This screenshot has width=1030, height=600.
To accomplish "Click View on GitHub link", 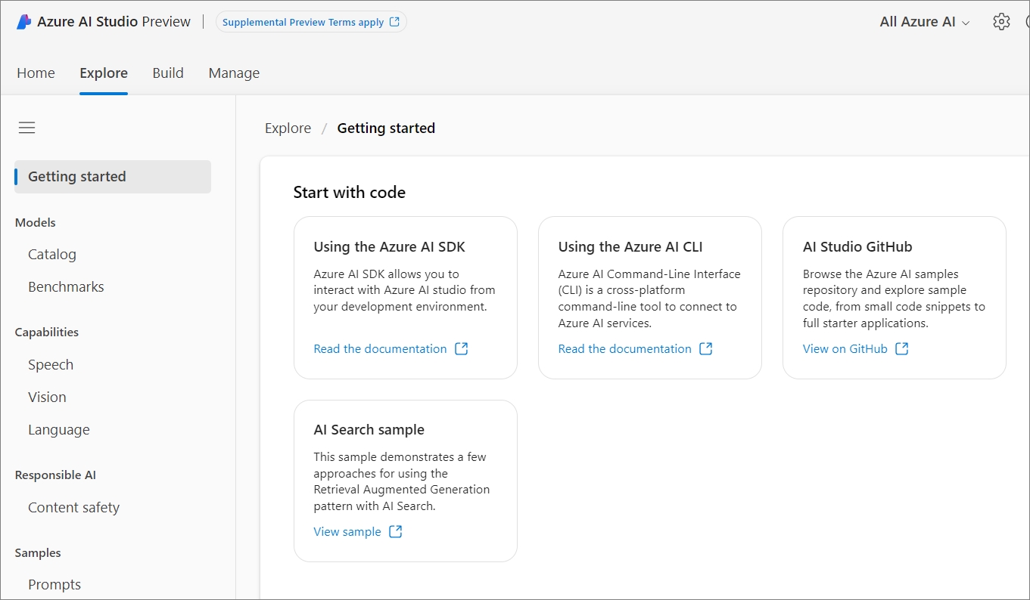I will click(x=845, y=349).
